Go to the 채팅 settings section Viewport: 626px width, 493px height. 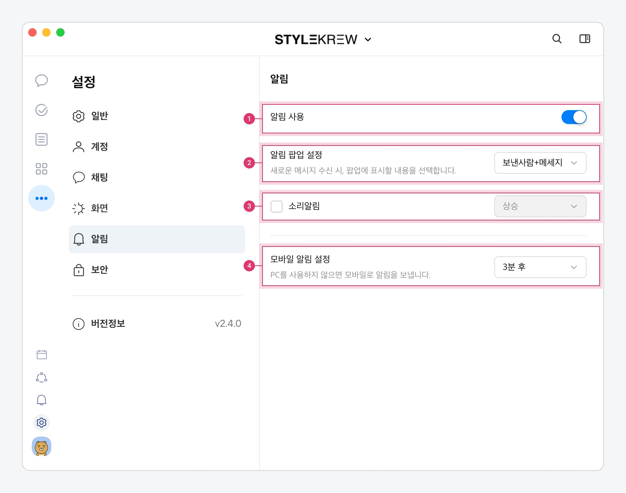(x=100, y=178)
